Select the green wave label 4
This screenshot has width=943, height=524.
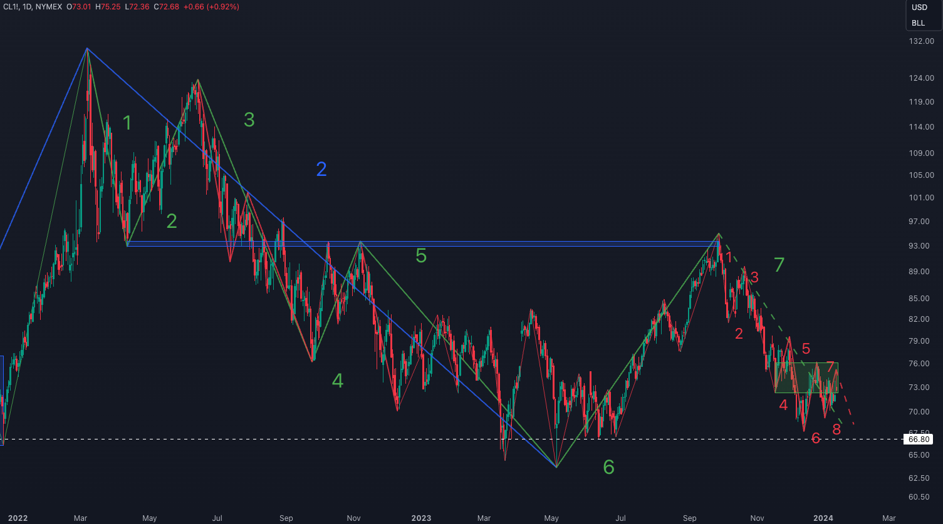tap(338, 381)
